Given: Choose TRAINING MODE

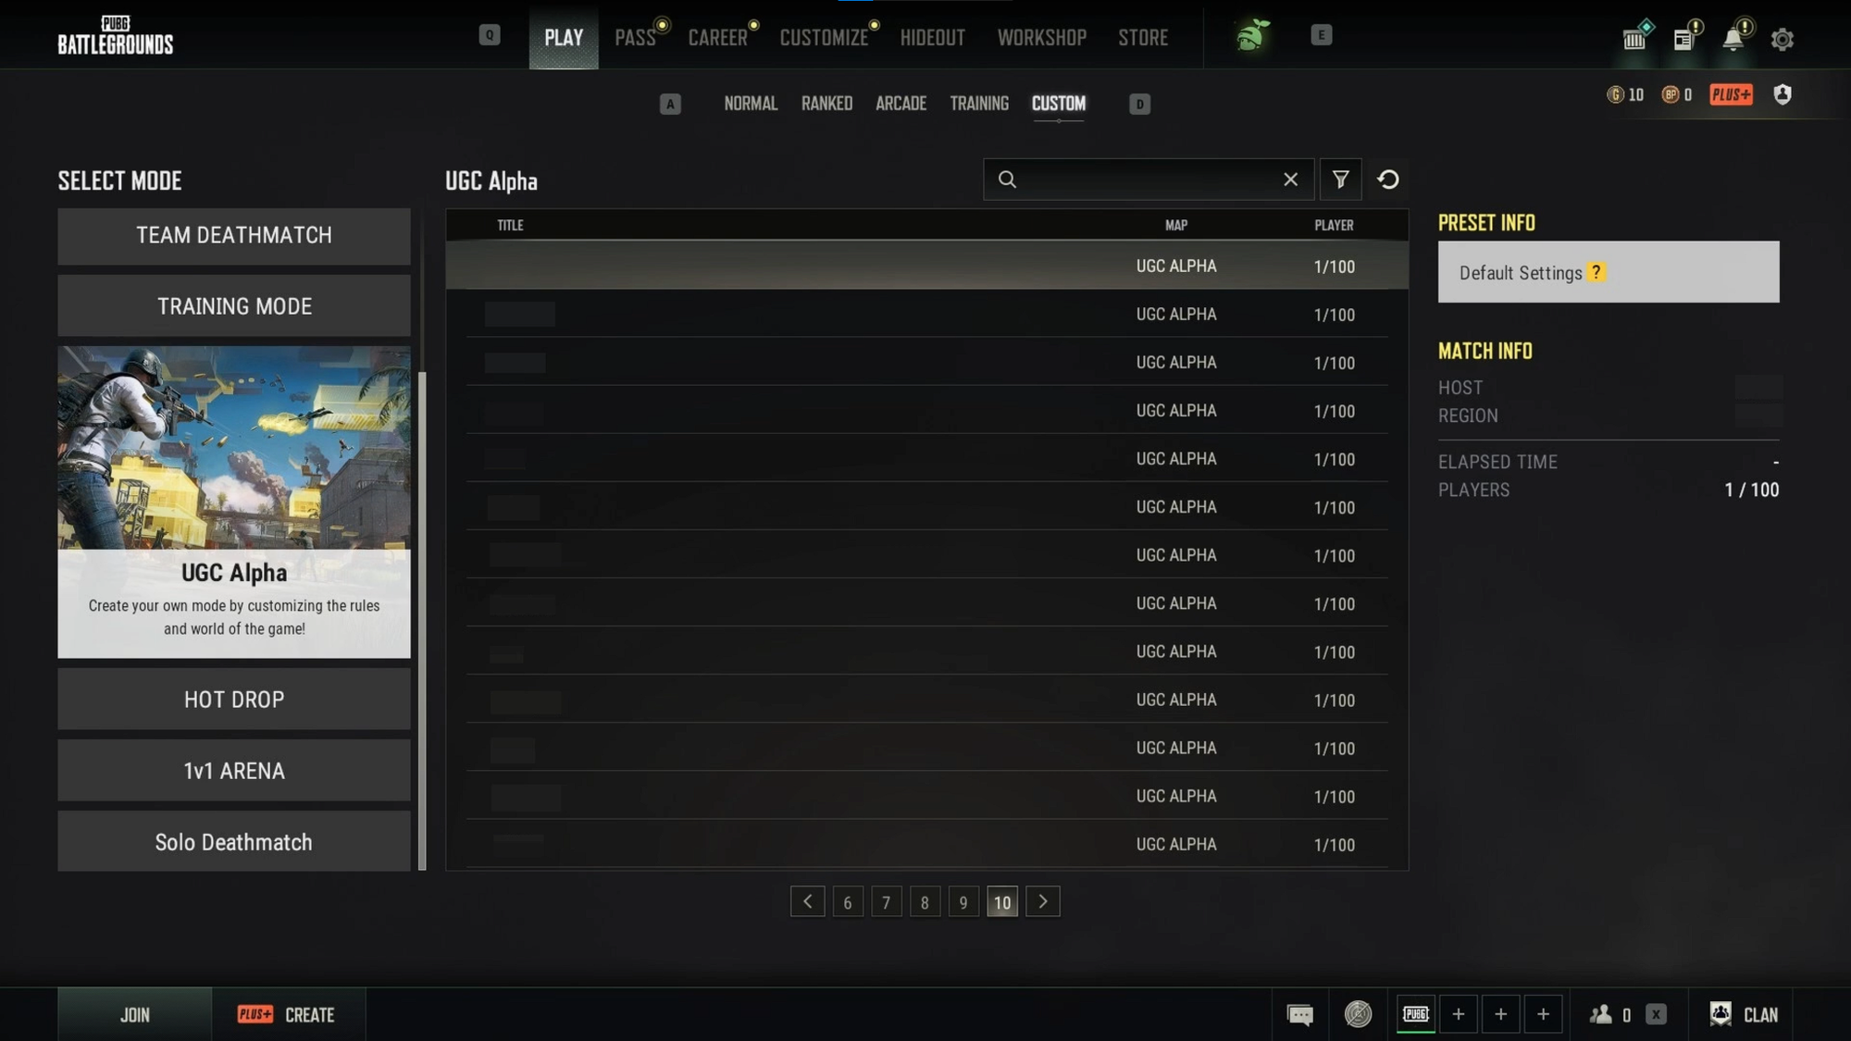Looking at the screenshot, I should point(234,306).
